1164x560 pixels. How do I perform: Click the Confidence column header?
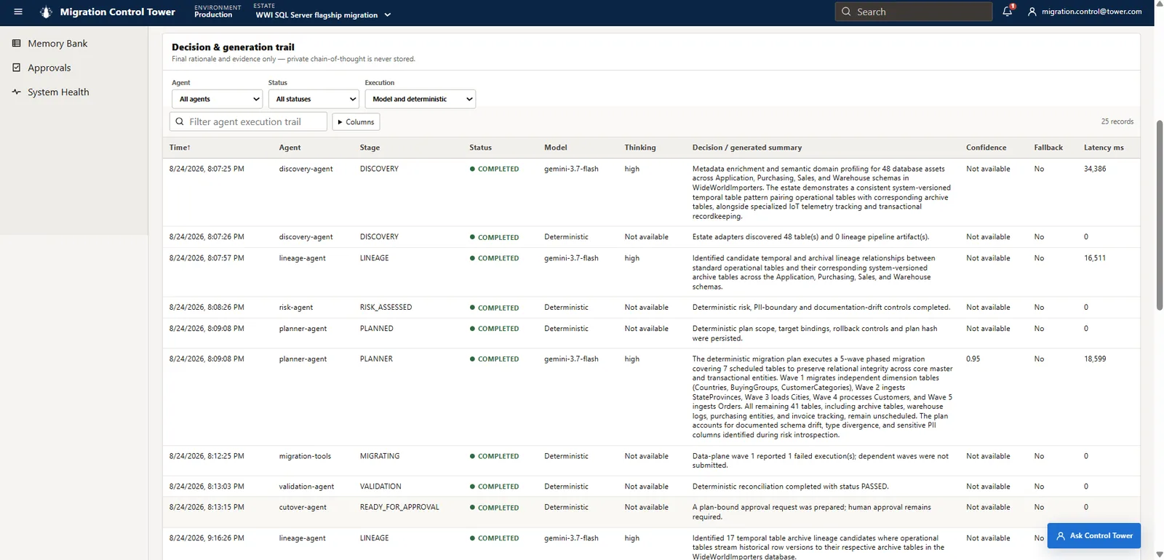[986, 148]
